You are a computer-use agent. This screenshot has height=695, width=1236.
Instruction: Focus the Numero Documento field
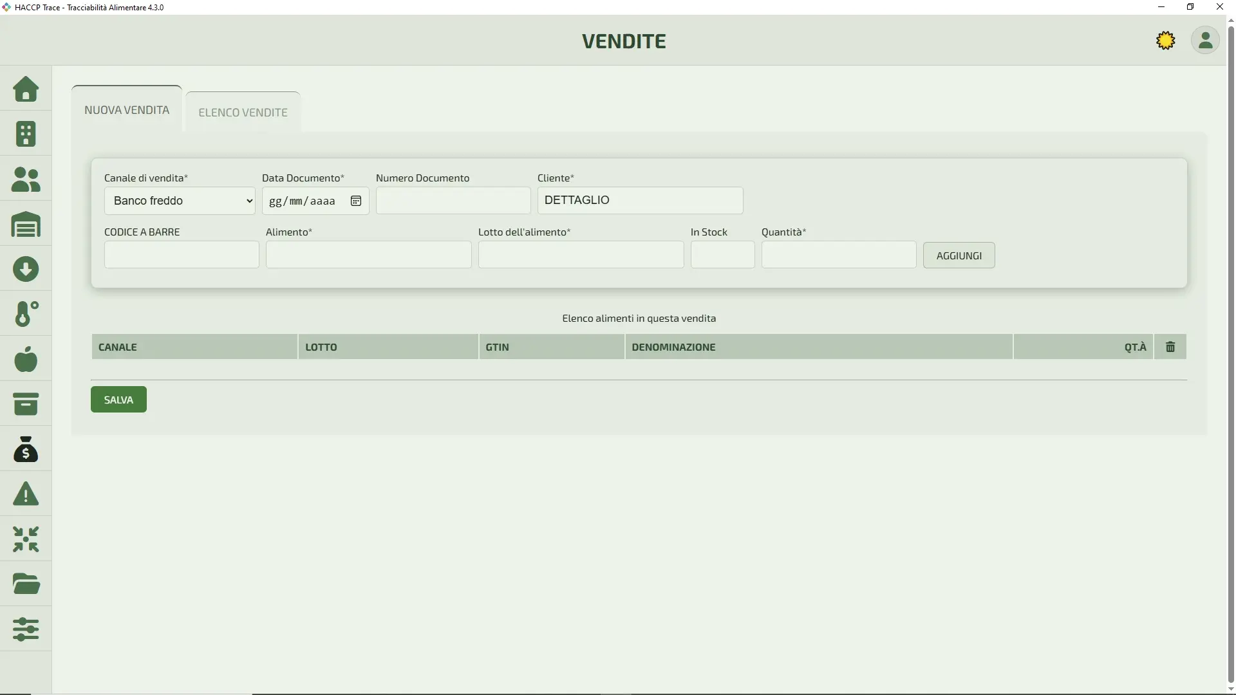pyautogui.click(x=453, y=201)
